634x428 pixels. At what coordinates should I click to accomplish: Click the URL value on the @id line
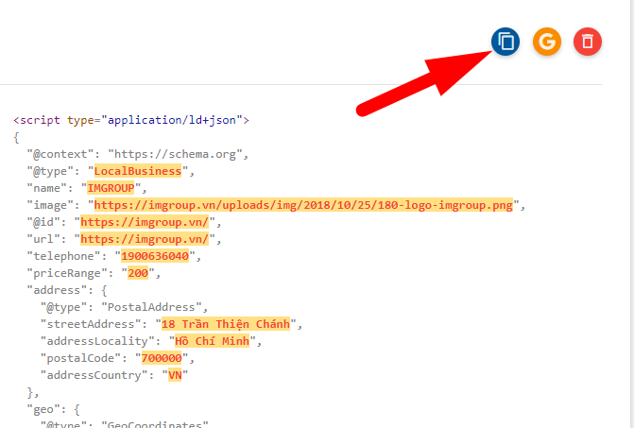[146, 222]
